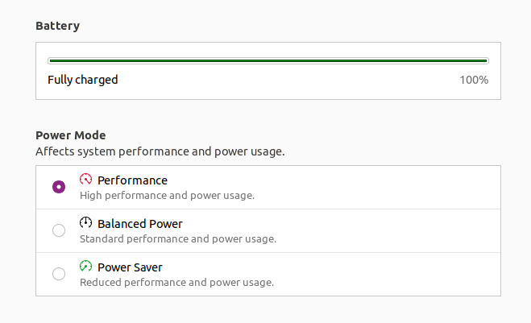
Task: Click the Battery section heading
Action: click(57, 26)
